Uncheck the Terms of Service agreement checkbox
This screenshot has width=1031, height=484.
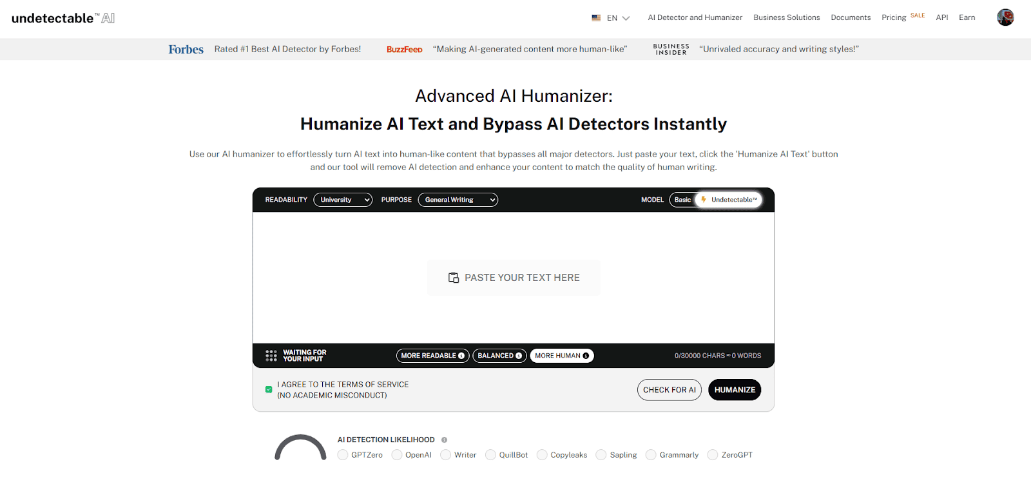(x=269, y=389)
